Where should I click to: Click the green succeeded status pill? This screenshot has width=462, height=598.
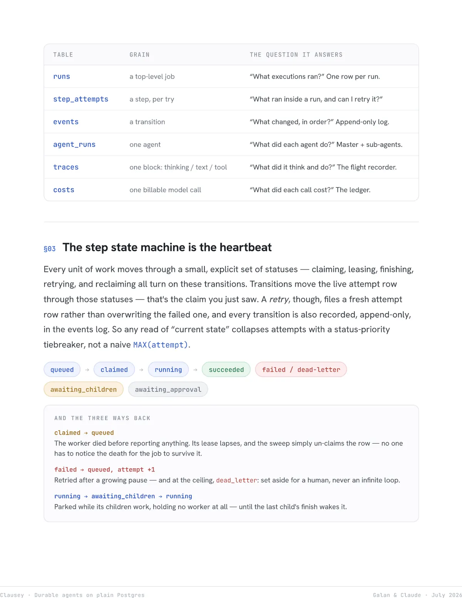click(226, 370)
